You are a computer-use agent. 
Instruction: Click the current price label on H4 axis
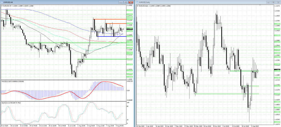point(130,29)
